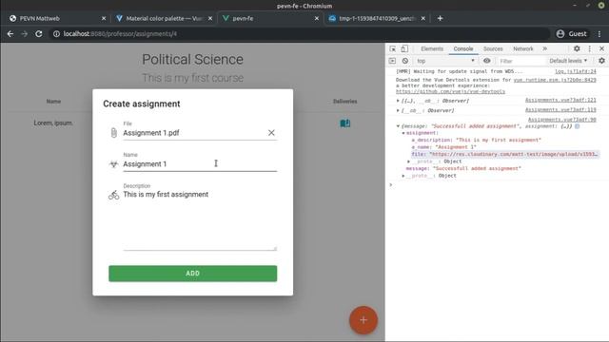The width and height of the screenshot is (609, 342).
Task: Reload the page
Action: pyautogui.click(x=39, y=34)
